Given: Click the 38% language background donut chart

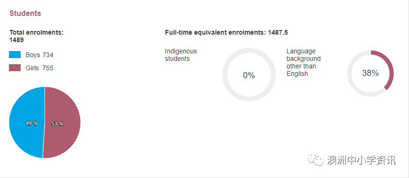Looking at the screenshot, I should pyautogui.click(x=371, y=74).
